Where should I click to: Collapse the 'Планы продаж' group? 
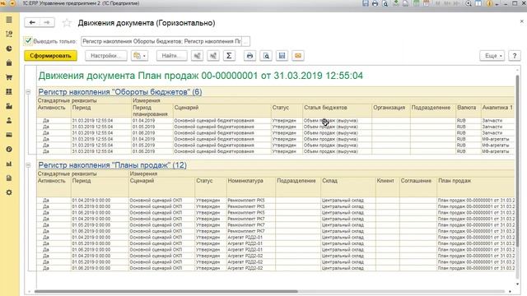[28, 165]
